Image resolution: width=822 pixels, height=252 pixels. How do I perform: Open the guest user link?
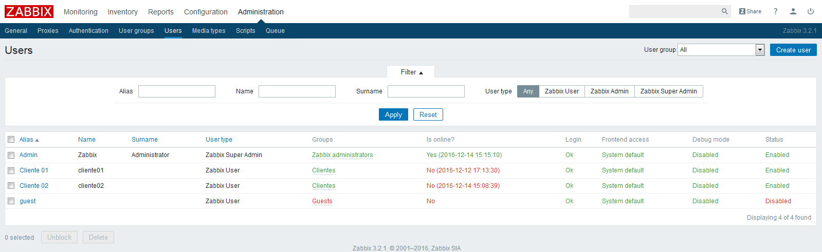(28, 201)
